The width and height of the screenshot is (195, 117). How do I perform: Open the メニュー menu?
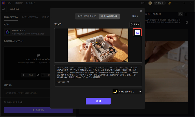tap(10, 3)
